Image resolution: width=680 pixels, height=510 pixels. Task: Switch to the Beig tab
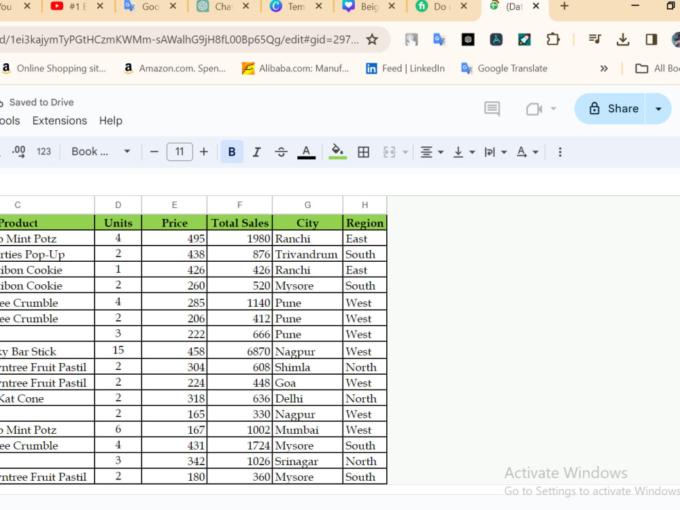pyautogui.click(x=362, y=7)
